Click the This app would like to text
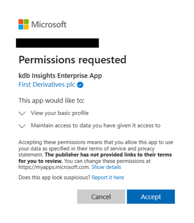194x223 pixels. [x=52, y=101]
